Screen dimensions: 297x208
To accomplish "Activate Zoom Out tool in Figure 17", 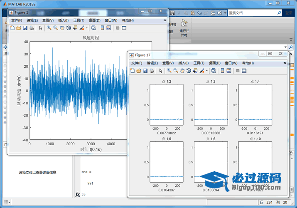I will [x=176, y=71].
